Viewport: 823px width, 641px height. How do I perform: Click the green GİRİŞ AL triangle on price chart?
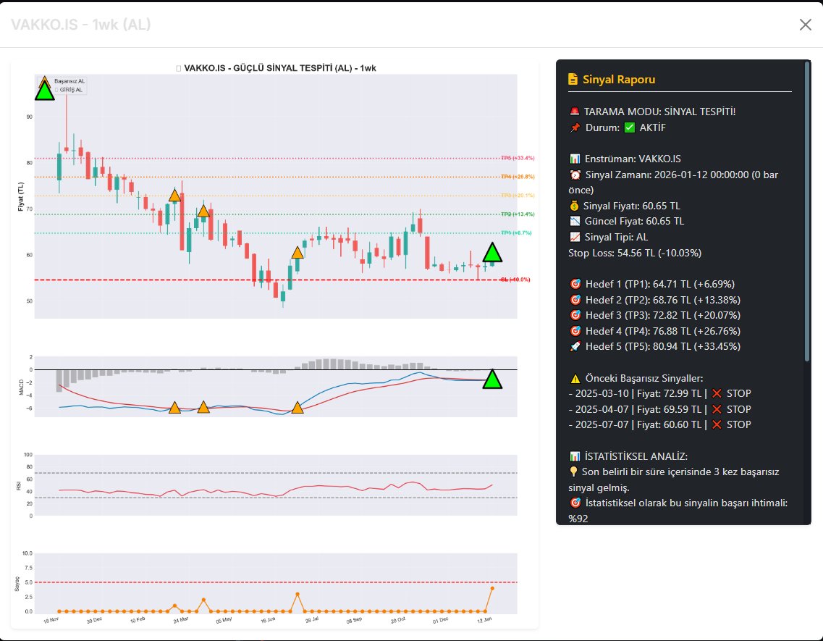[x=491, y=253]
